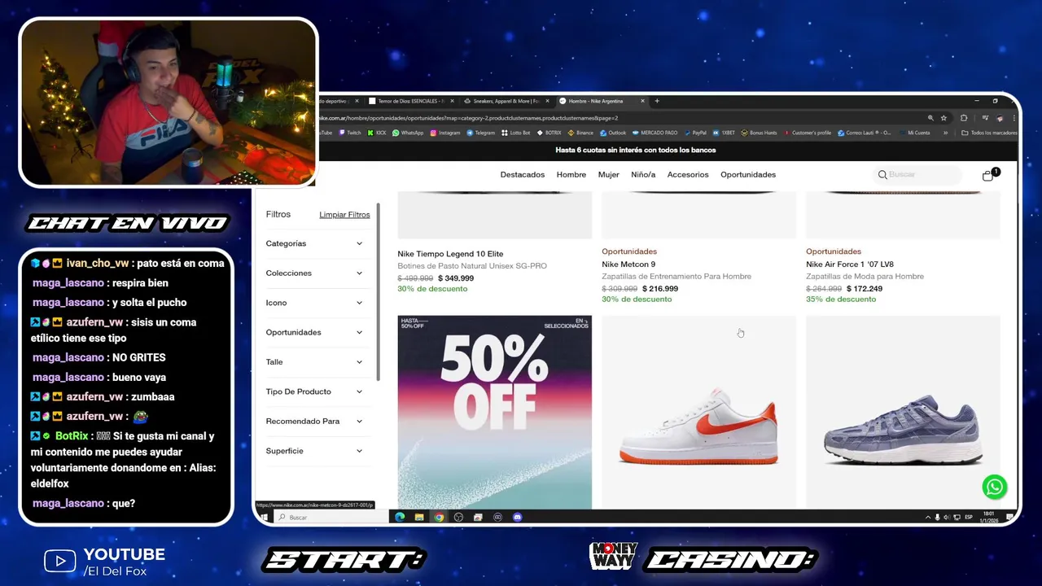Open the Mujer menu
The image size is (1042, 586).
click(609, 175)
